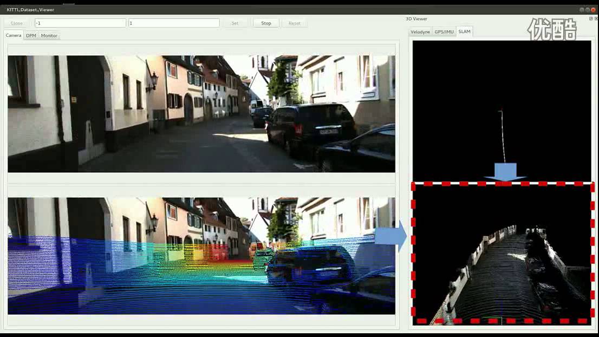Viewport: 599px width, 337px height.
Task: Select the input field containing 1
Action: pos(174,23)
